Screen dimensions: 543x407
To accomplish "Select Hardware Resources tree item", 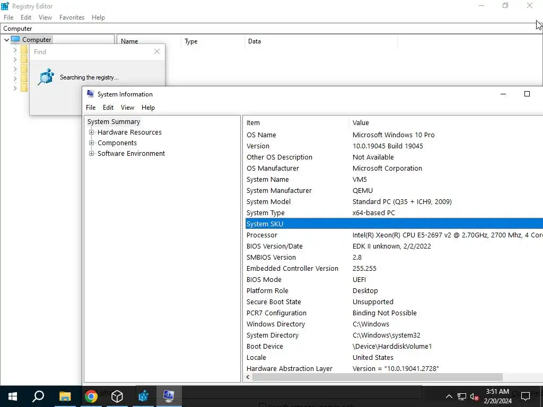I will point(129,132).
